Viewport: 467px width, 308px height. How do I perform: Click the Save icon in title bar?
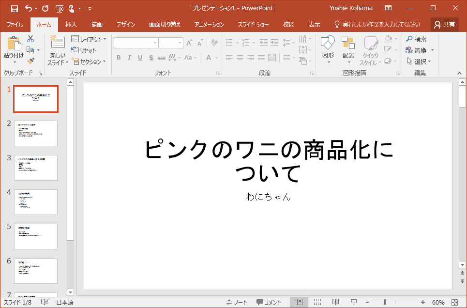pos(14,8)
